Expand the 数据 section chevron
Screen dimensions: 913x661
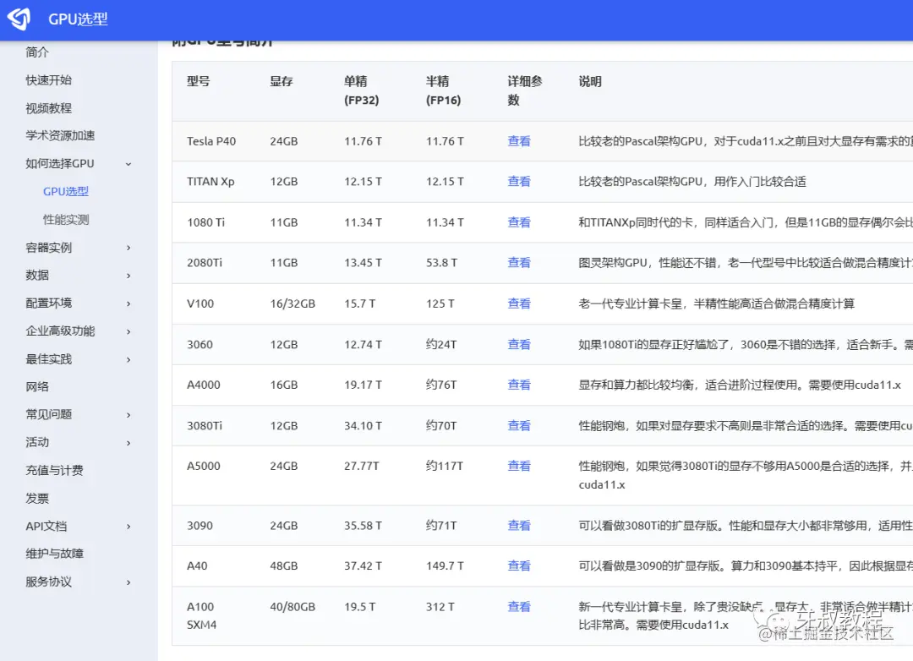point(128,276)
